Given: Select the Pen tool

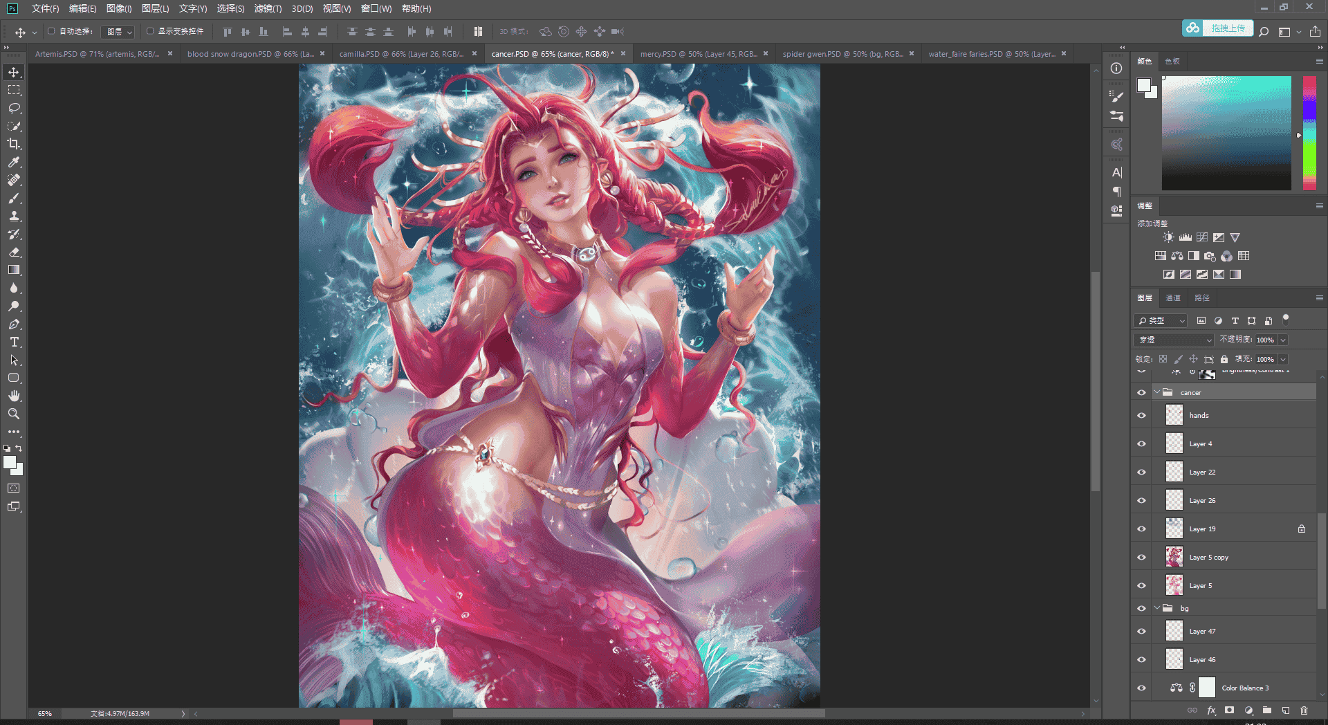Looking at the screenshot, I should [x=14, y=324].
